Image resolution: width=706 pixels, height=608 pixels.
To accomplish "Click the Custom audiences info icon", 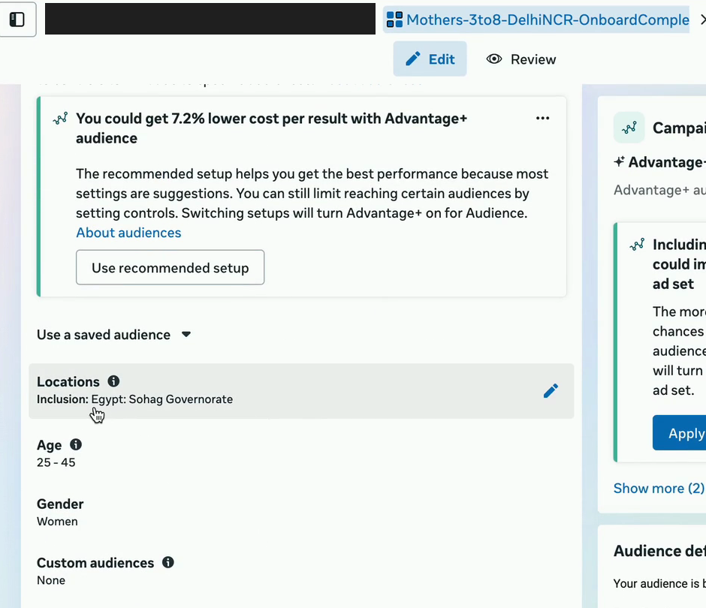I will pyautogui.click(x=168, y=562).
